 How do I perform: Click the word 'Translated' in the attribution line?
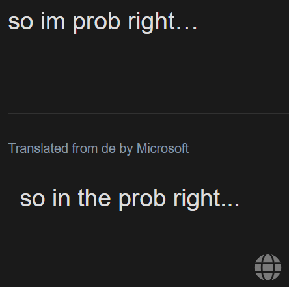[x=38, y=148]
